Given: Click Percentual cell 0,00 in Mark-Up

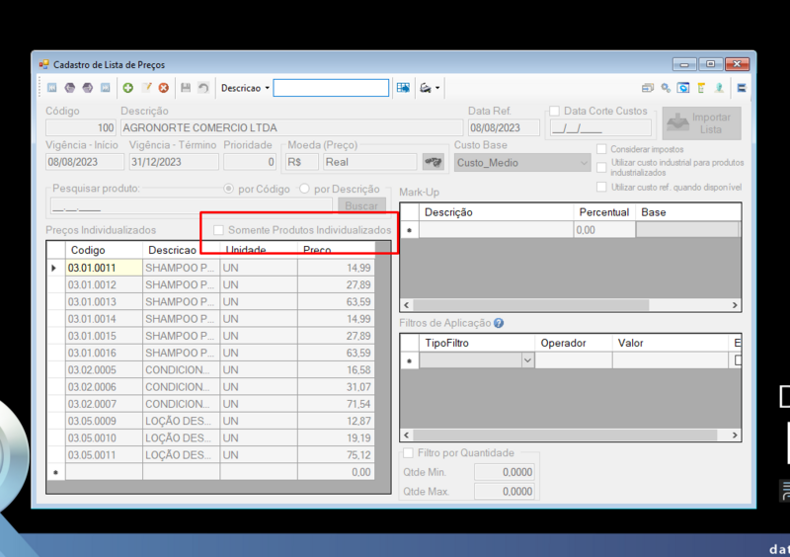Looking at the screenshot, I should coord(604,230).
